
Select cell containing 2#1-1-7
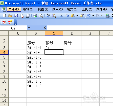coord(36,76)
